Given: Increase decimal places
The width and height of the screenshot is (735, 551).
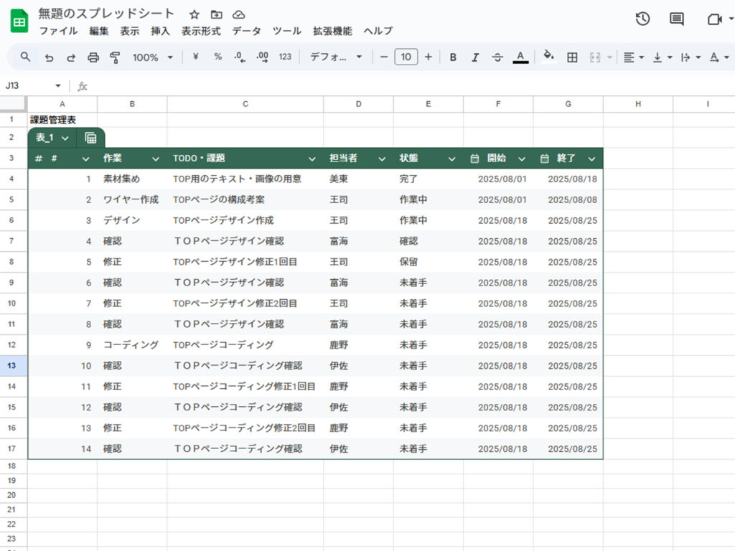Looking at the screenshot, I should click(x=263, y=57).
